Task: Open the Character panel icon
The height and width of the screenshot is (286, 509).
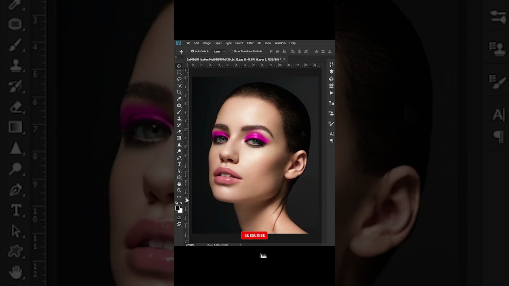Action: click(331, 134)
